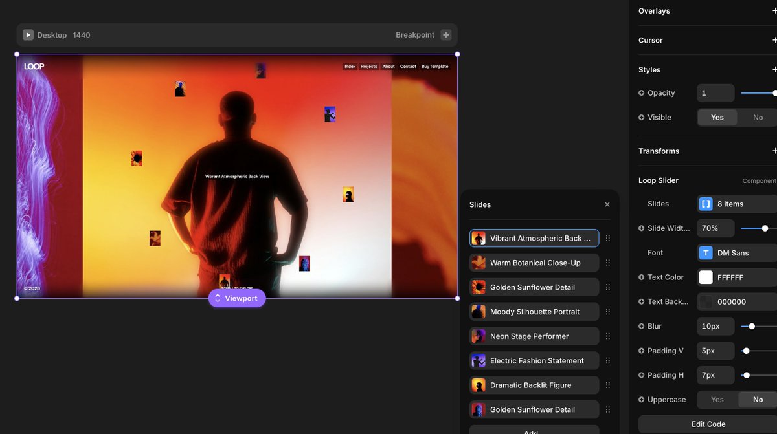Click the Edit Code button
777x434 pixels.
pos(708,424)
